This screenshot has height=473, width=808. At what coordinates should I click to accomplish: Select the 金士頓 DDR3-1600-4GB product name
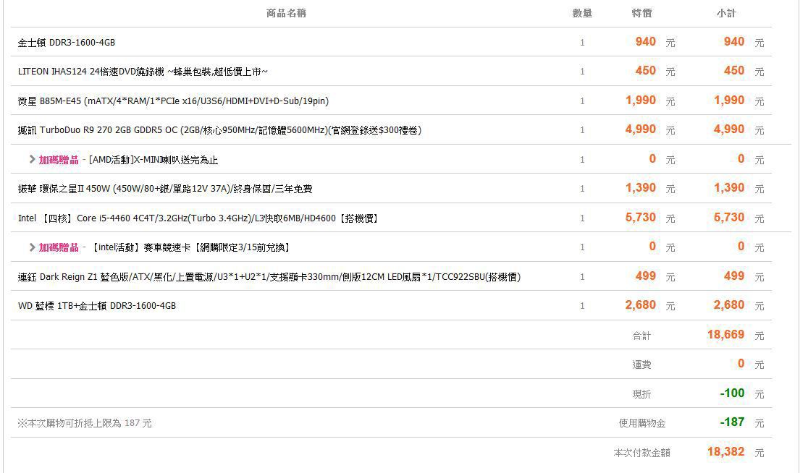click(x=67, y=43)
